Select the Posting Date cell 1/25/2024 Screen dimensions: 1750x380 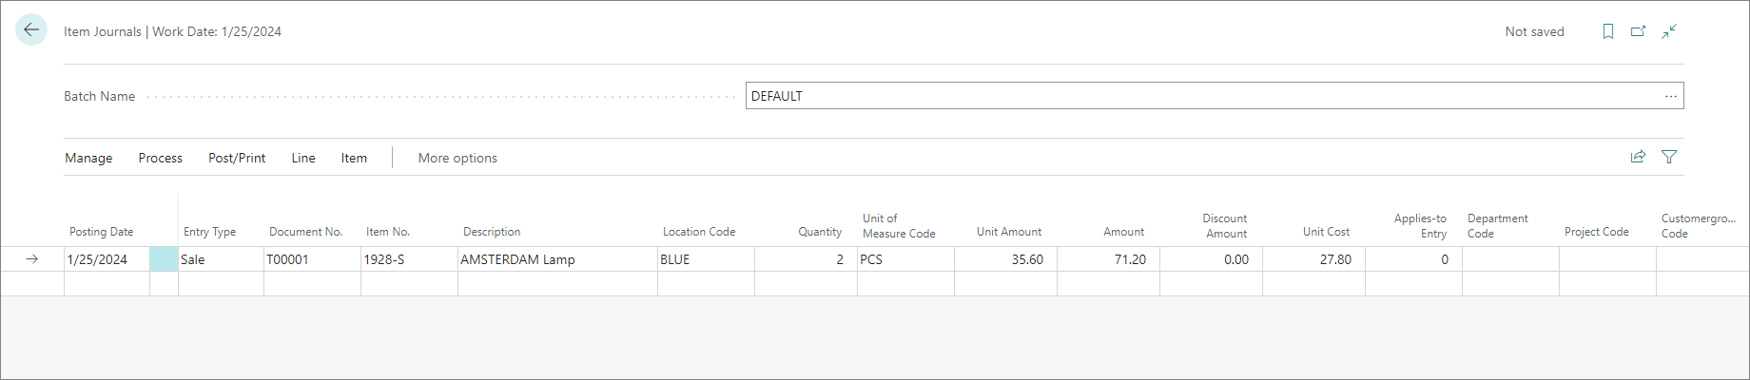coord(107,259)
